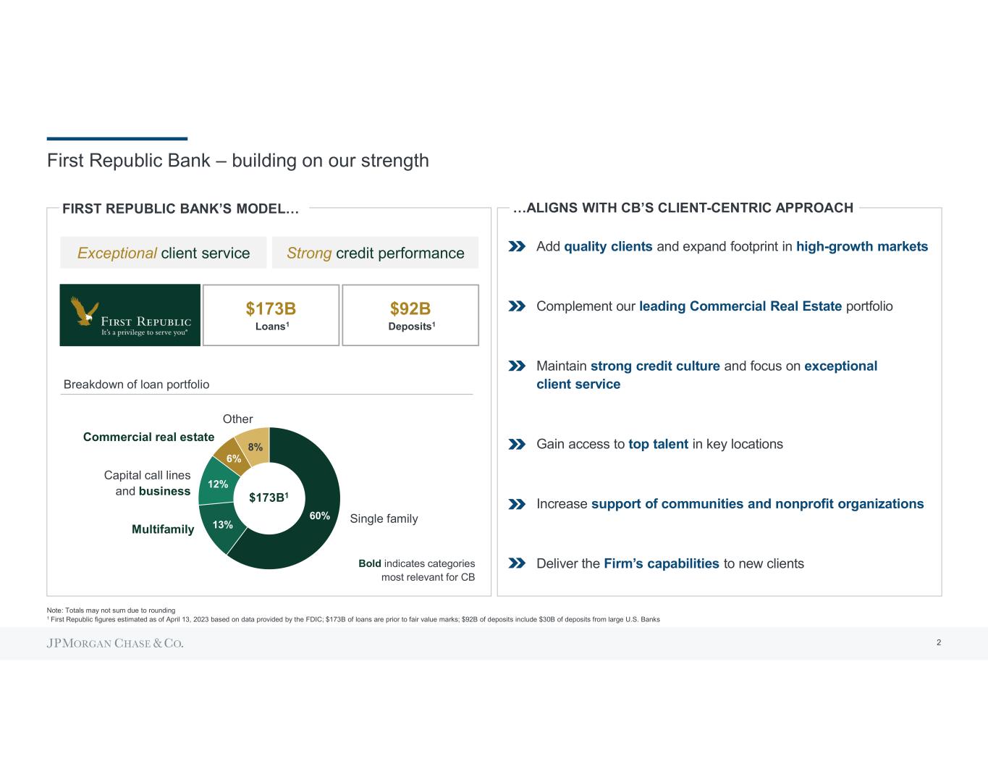Click the "Strong credit performance" banner
This screenshot has height=764, width=988.
(x=375, y=253)
